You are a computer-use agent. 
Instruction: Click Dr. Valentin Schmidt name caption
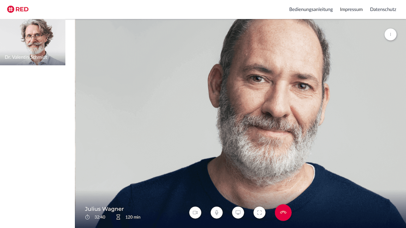point(26,57)
